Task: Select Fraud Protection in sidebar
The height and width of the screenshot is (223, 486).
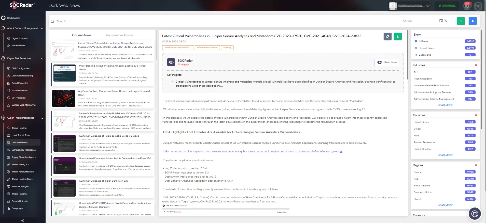Action: [x=20, y=90]
